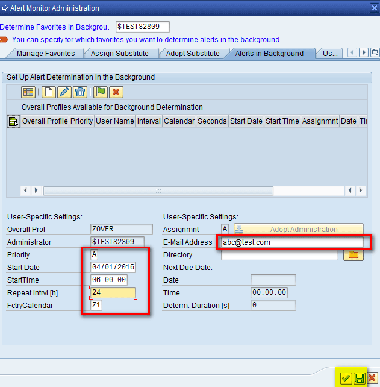This screenshot has width=380, height=387.
Task: Select the Alerts in Background tab
Action: 269,53
